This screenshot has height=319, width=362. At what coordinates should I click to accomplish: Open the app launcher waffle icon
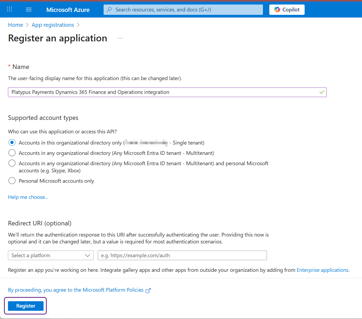[x=10, y=10]
